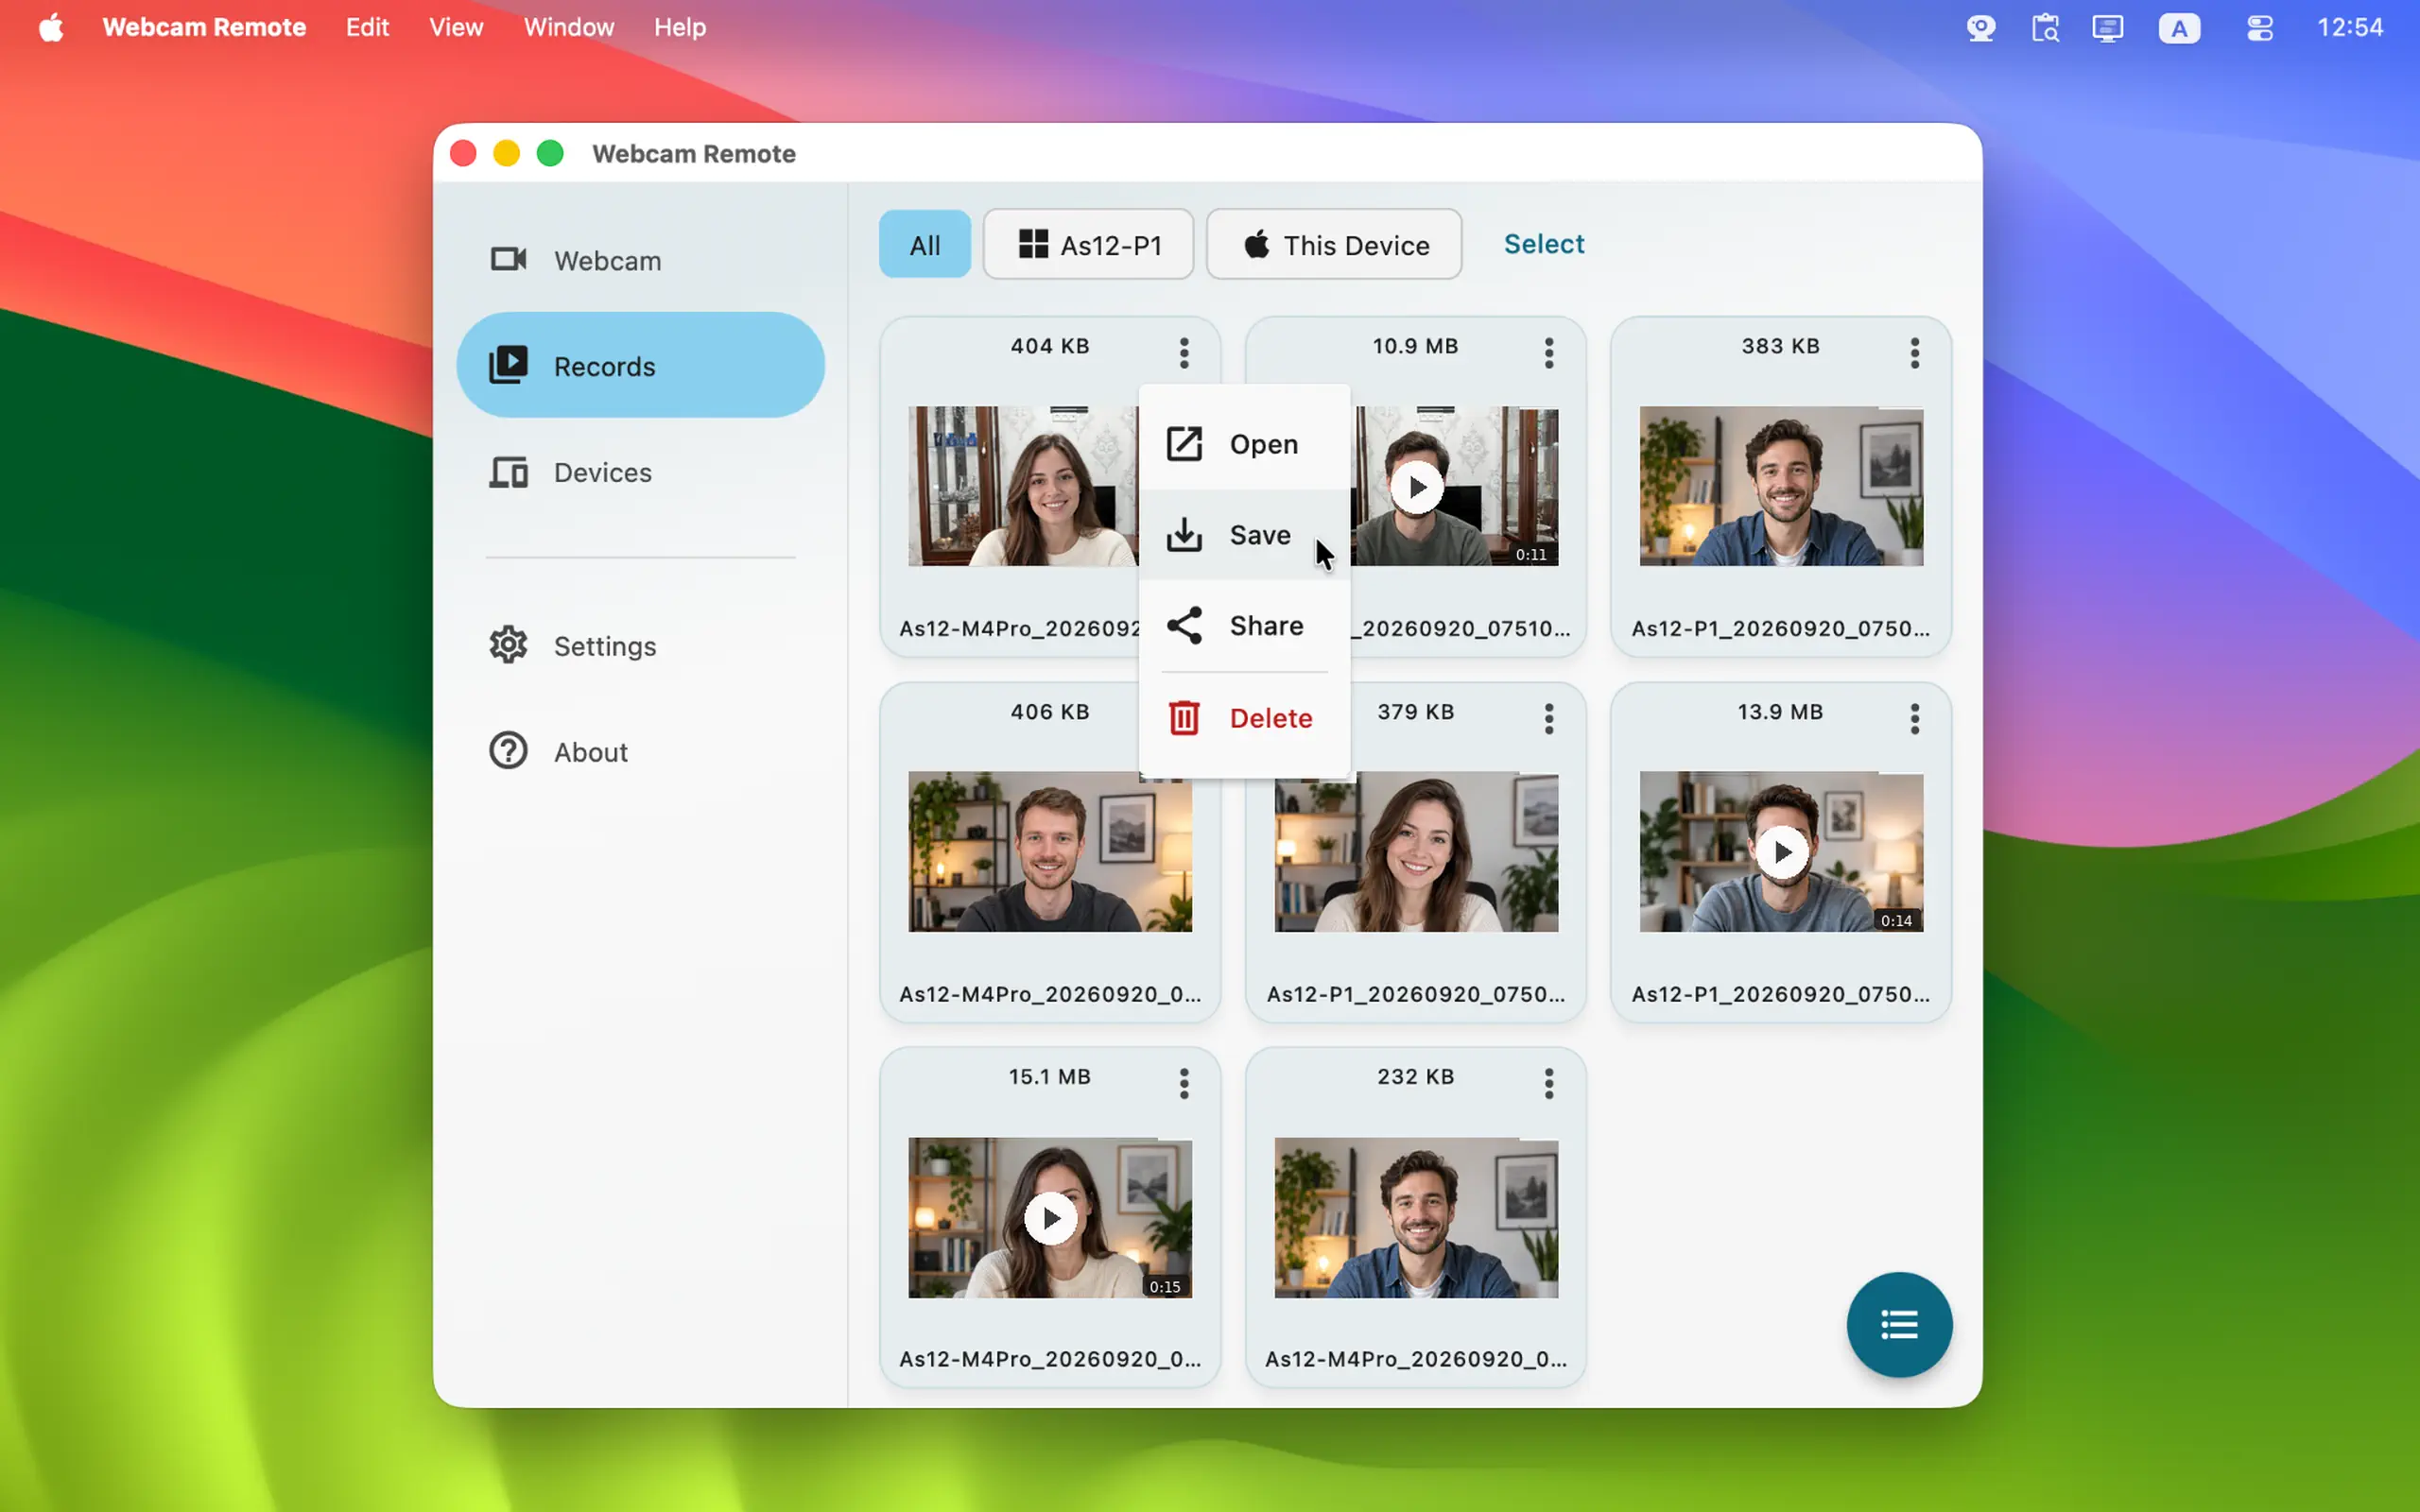The width and height of the screenshot is (2420, 1512).
Task: Open the 406 KB photo thumbnail
Action: (x=1050, y=851)
